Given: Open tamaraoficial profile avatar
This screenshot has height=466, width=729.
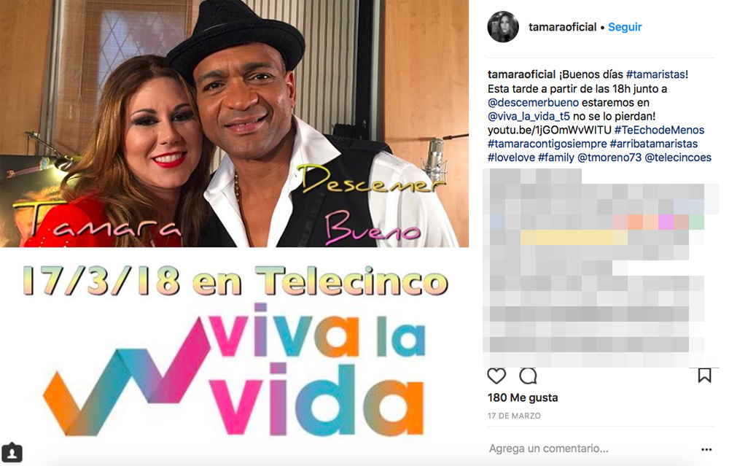Looking at the screenshot, I should coord(503,27).
